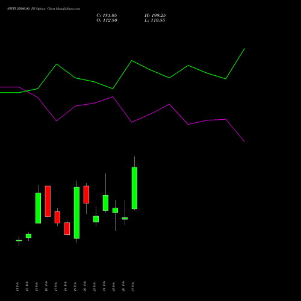Click the green indicator line's final peak
The image size is (301, 301).
pyautogui.click(x=244, y=49)
